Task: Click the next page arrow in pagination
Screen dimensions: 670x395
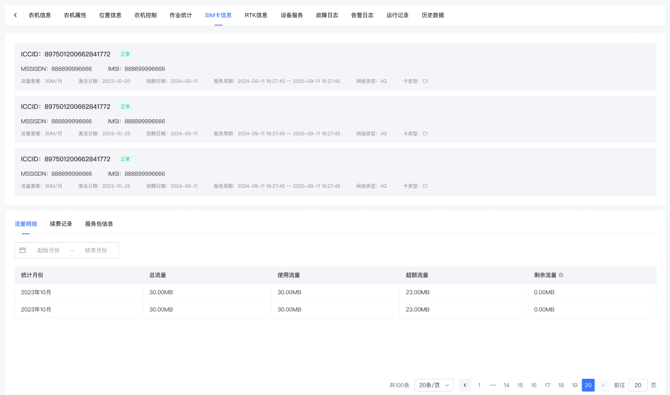Action: (x=602, y=385)
